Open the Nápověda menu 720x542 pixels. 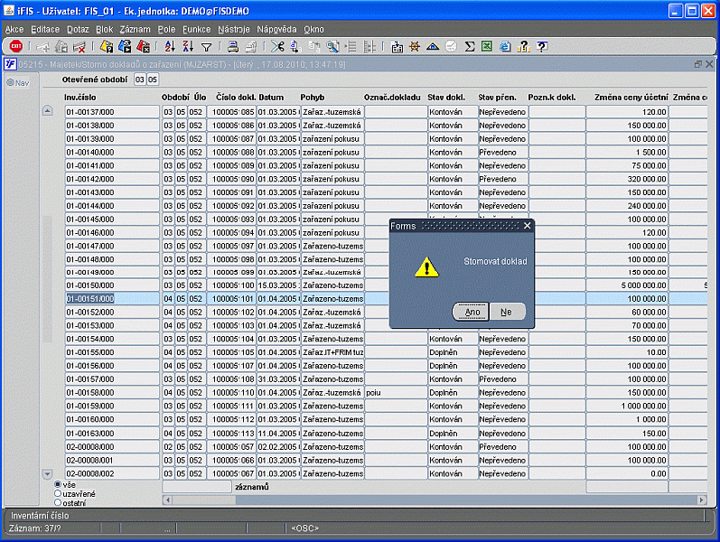(x=276, y=30)
